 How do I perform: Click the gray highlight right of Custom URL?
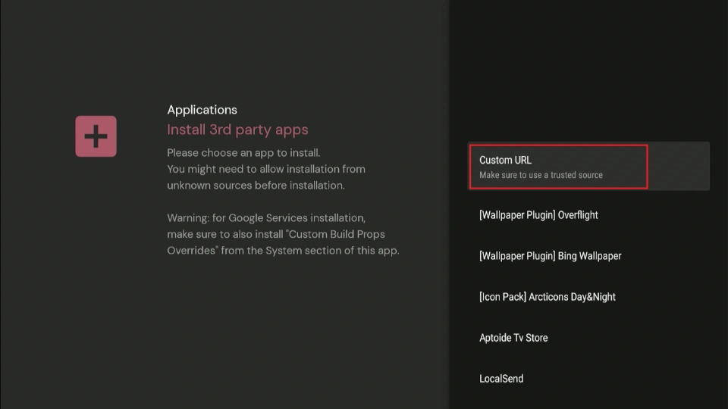tap(679, 166)
